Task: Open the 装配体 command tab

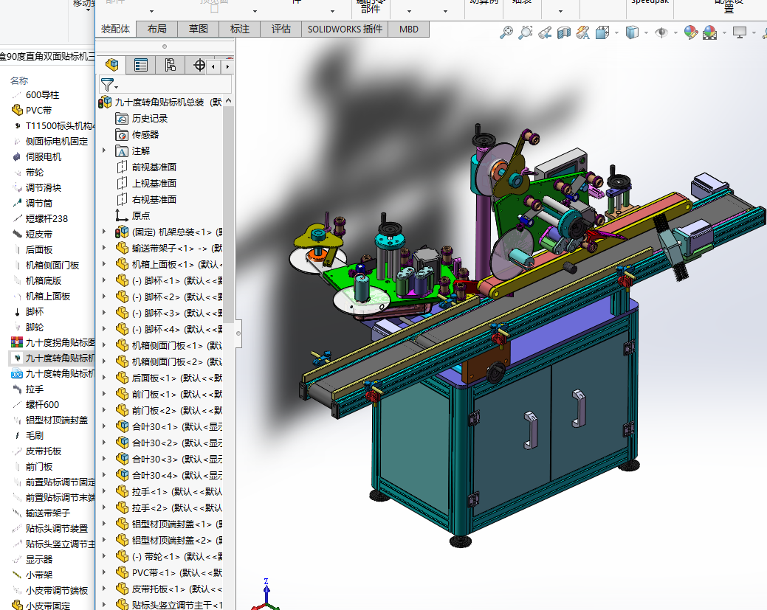Action: tap(115, 30)
